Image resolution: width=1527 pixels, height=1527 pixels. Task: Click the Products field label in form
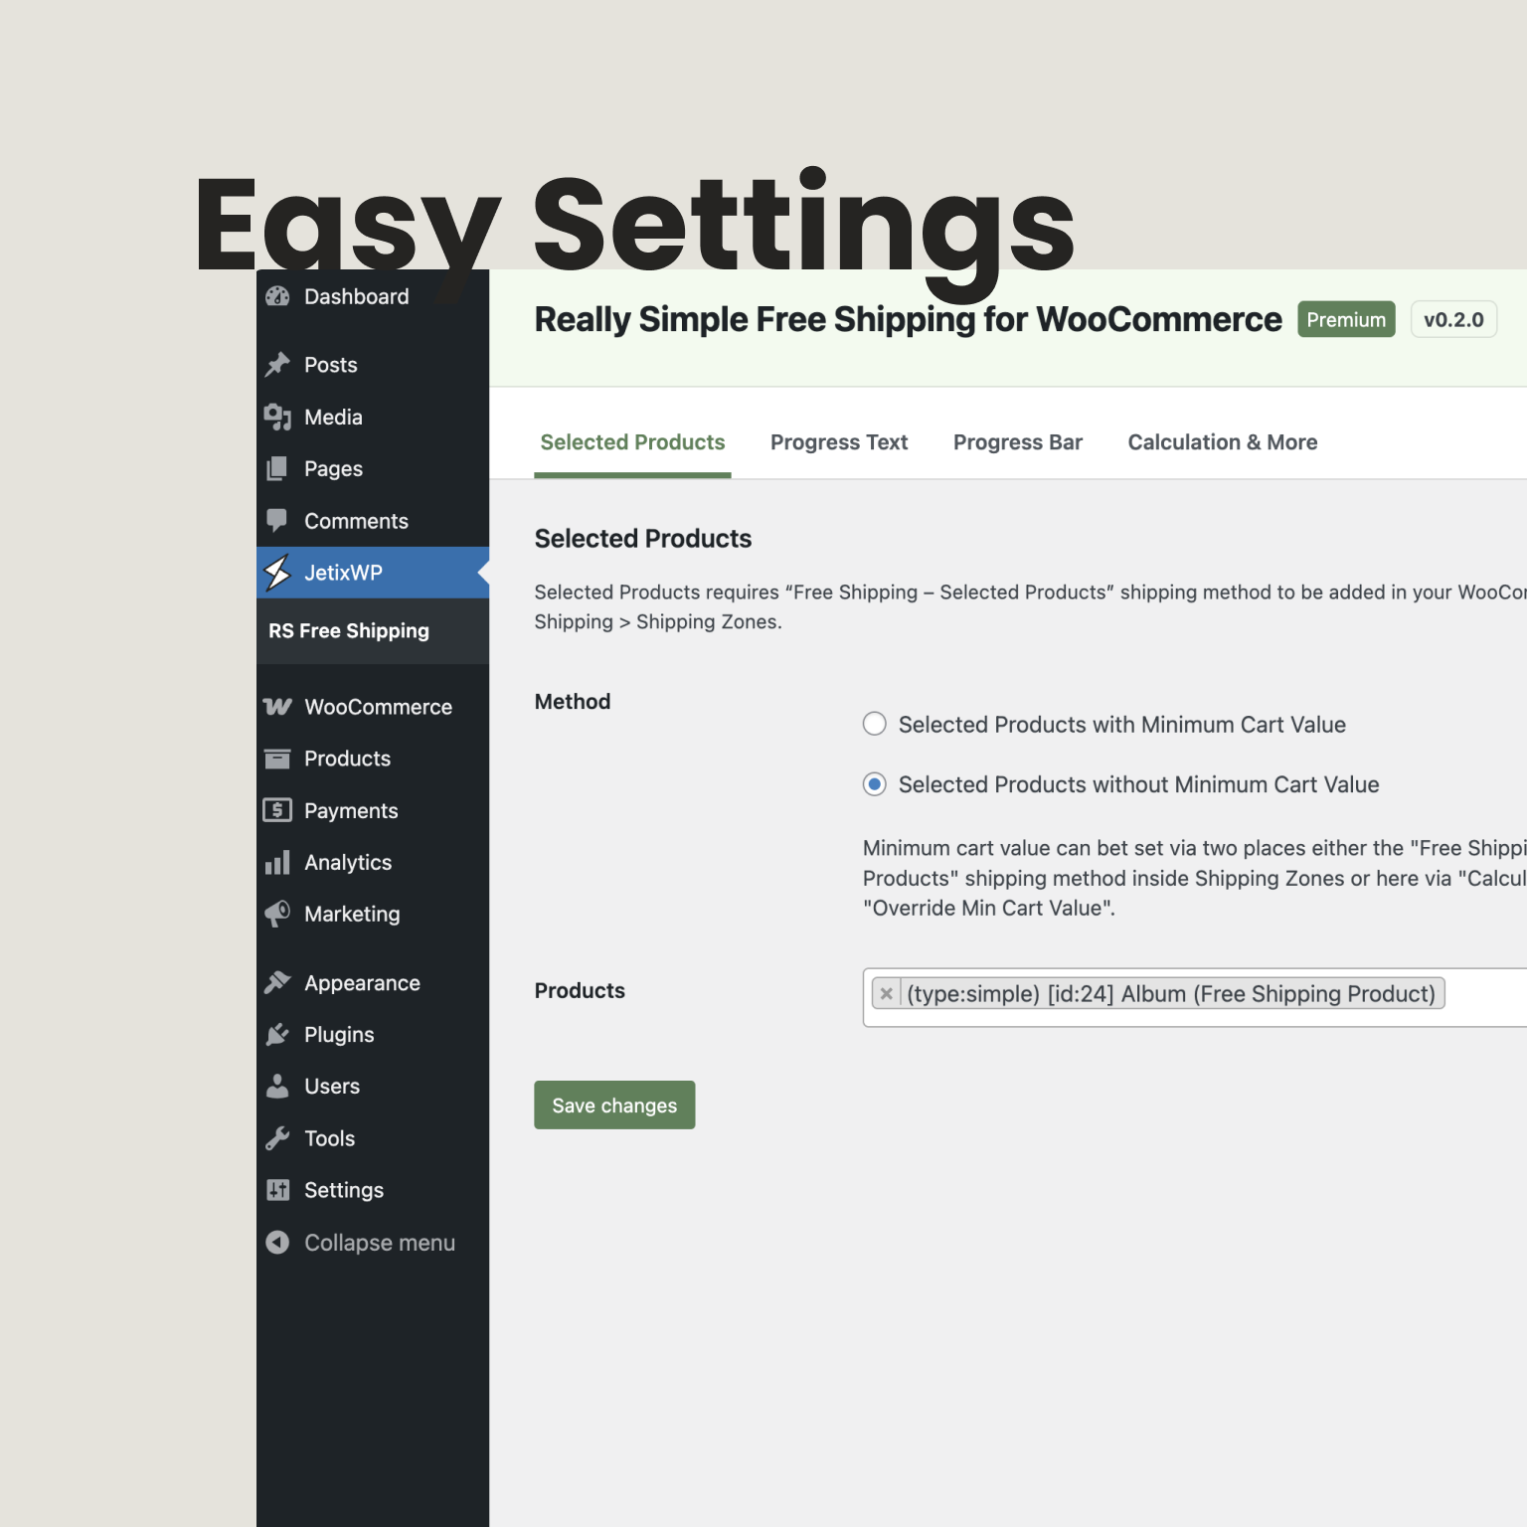(x=580, y=990)
